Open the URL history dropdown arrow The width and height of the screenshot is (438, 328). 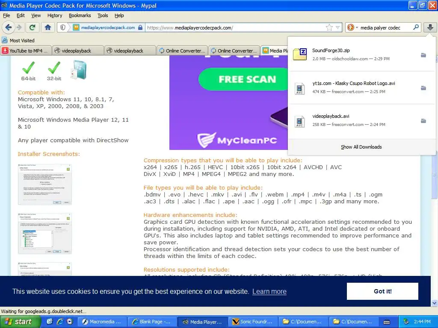(338, 28)
